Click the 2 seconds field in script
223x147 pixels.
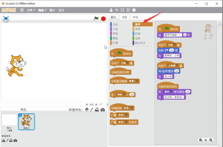185,35
